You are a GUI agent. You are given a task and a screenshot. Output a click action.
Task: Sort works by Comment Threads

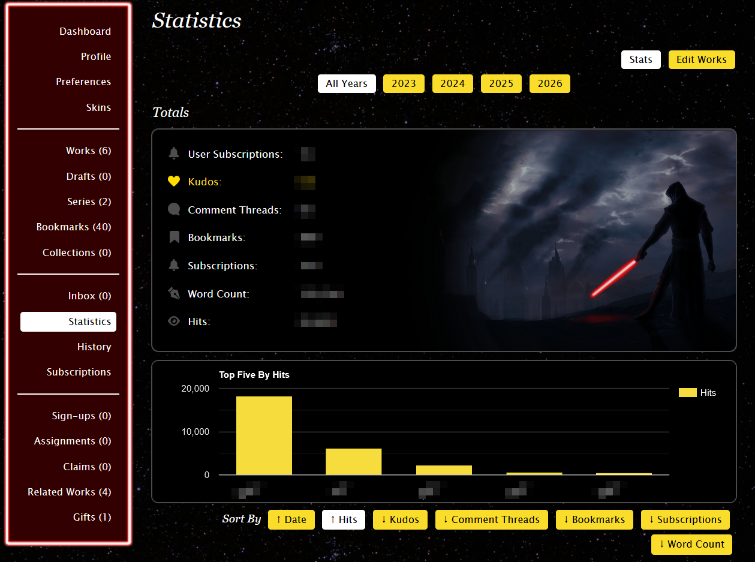(x=491, y=519)
